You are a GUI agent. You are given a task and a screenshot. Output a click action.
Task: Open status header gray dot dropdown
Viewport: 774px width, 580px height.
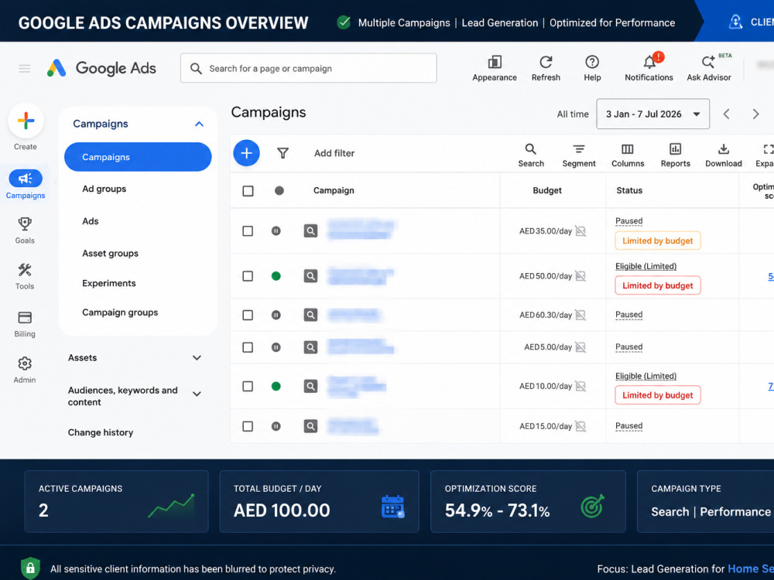(279, 190)
